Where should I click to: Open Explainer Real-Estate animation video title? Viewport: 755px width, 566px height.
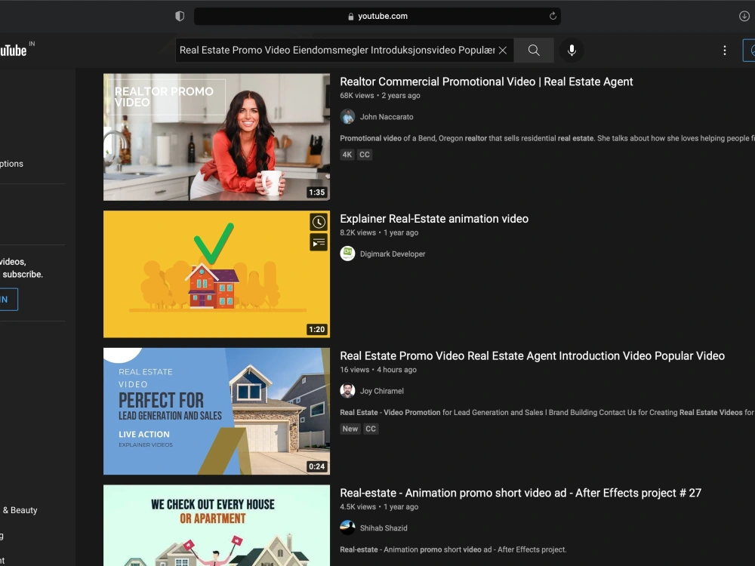point(434,219)
